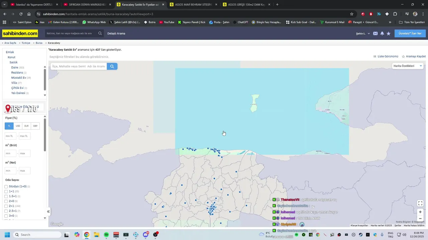428x240 pixels.
Task: Check the 2+1 room option
Action: click(x=6, y=206)
